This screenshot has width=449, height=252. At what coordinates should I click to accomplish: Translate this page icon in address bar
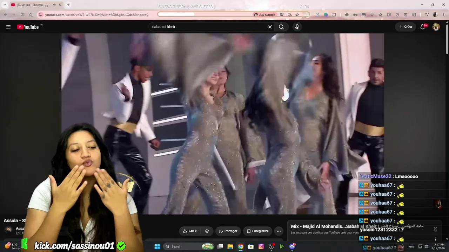click(x=282, y=15)
